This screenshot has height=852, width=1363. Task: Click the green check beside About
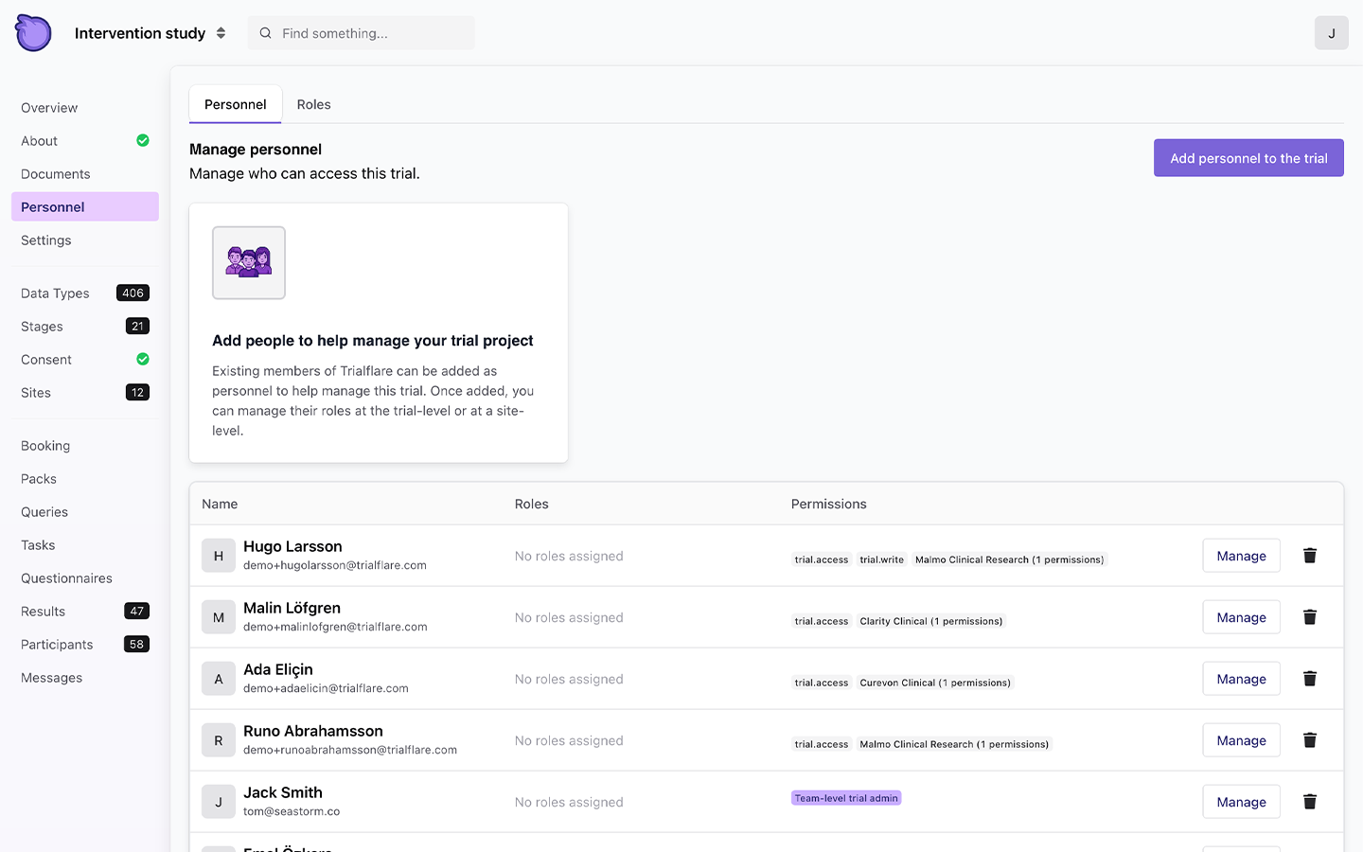pos(143,140)
